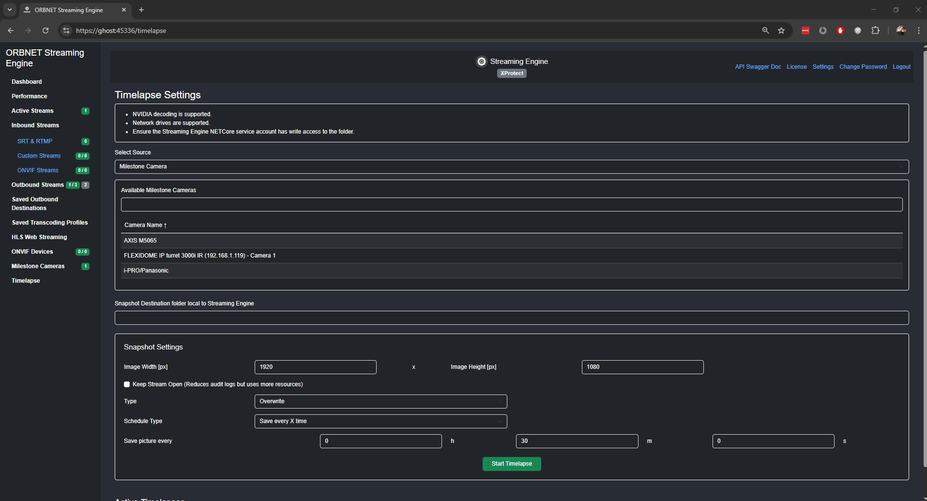Open the browser profile avatar

[901, 30]
